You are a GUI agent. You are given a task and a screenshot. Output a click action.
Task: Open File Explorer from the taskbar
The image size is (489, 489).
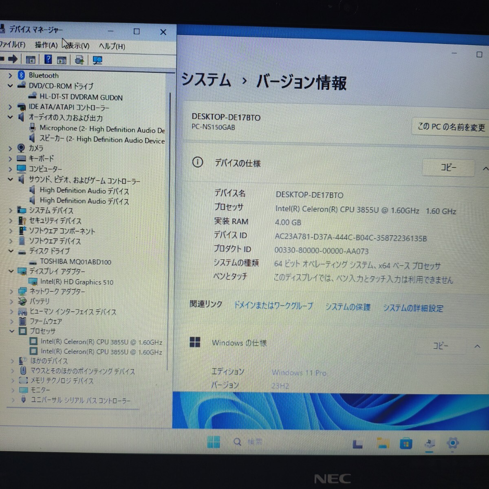click(x=382, y=443)
